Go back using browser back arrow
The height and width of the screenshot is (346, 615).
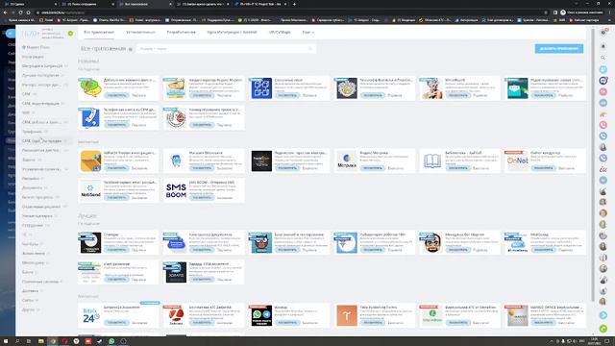tap(5, 12)
